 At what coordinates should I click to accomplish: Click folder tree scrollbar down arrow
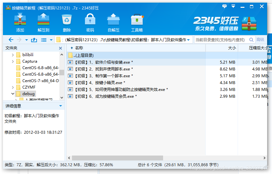point(62,98)
